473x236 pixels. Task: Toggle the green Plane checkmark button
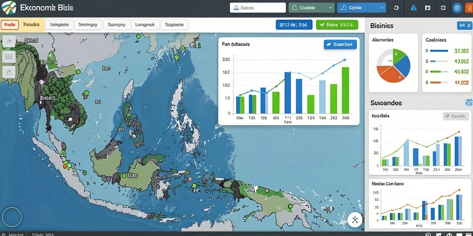coord(337,25)
